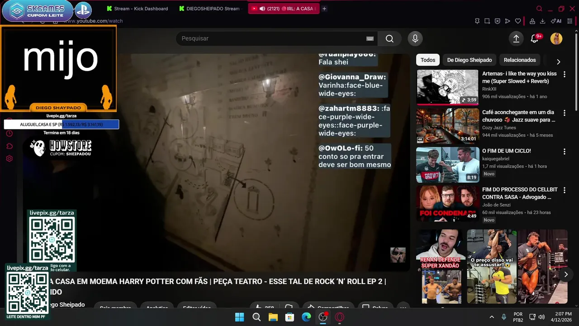Select the De Diego Sheipado chip

click(x=470, y=60)
